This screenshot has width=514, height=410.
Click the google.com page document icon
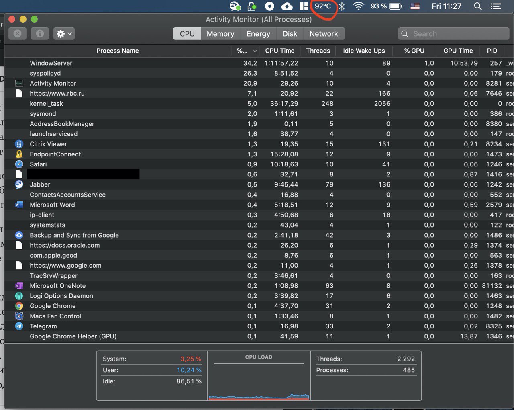tap(19, 265)
